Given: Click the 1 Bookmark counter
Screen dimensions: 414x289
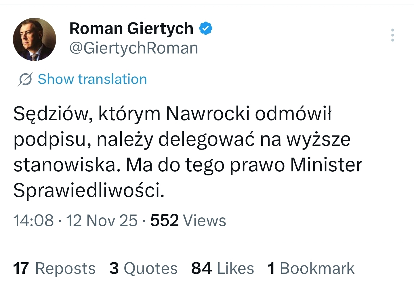Looking at the screenshot, I should point(311,268).
